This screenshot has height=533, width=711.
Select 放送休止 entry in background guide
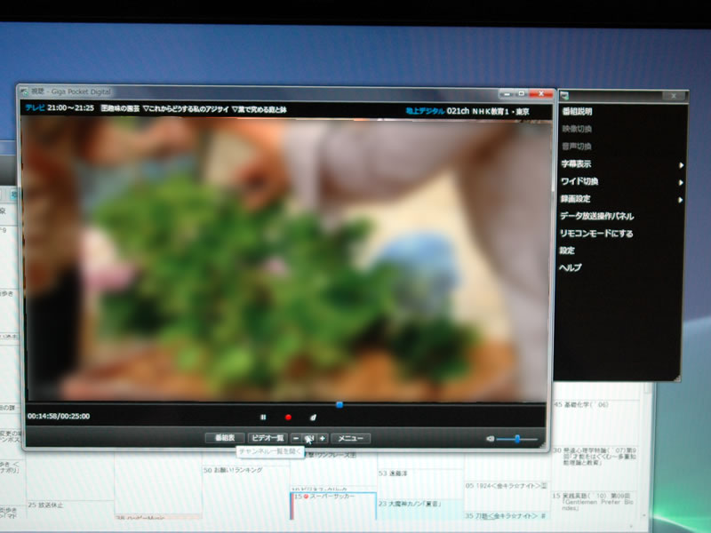coord(46,505)
